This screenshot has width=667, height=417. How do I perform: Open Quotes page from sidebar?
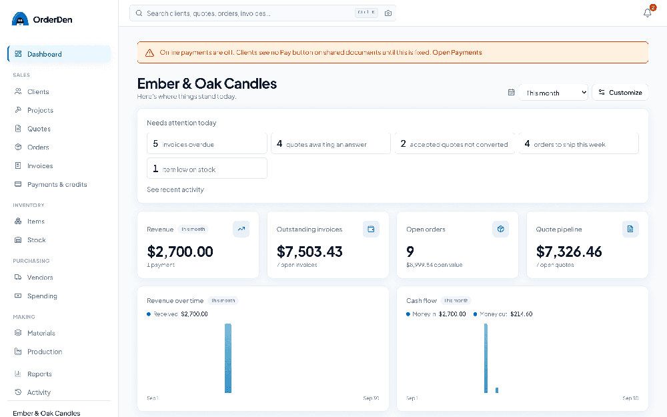tap(59, 129)
